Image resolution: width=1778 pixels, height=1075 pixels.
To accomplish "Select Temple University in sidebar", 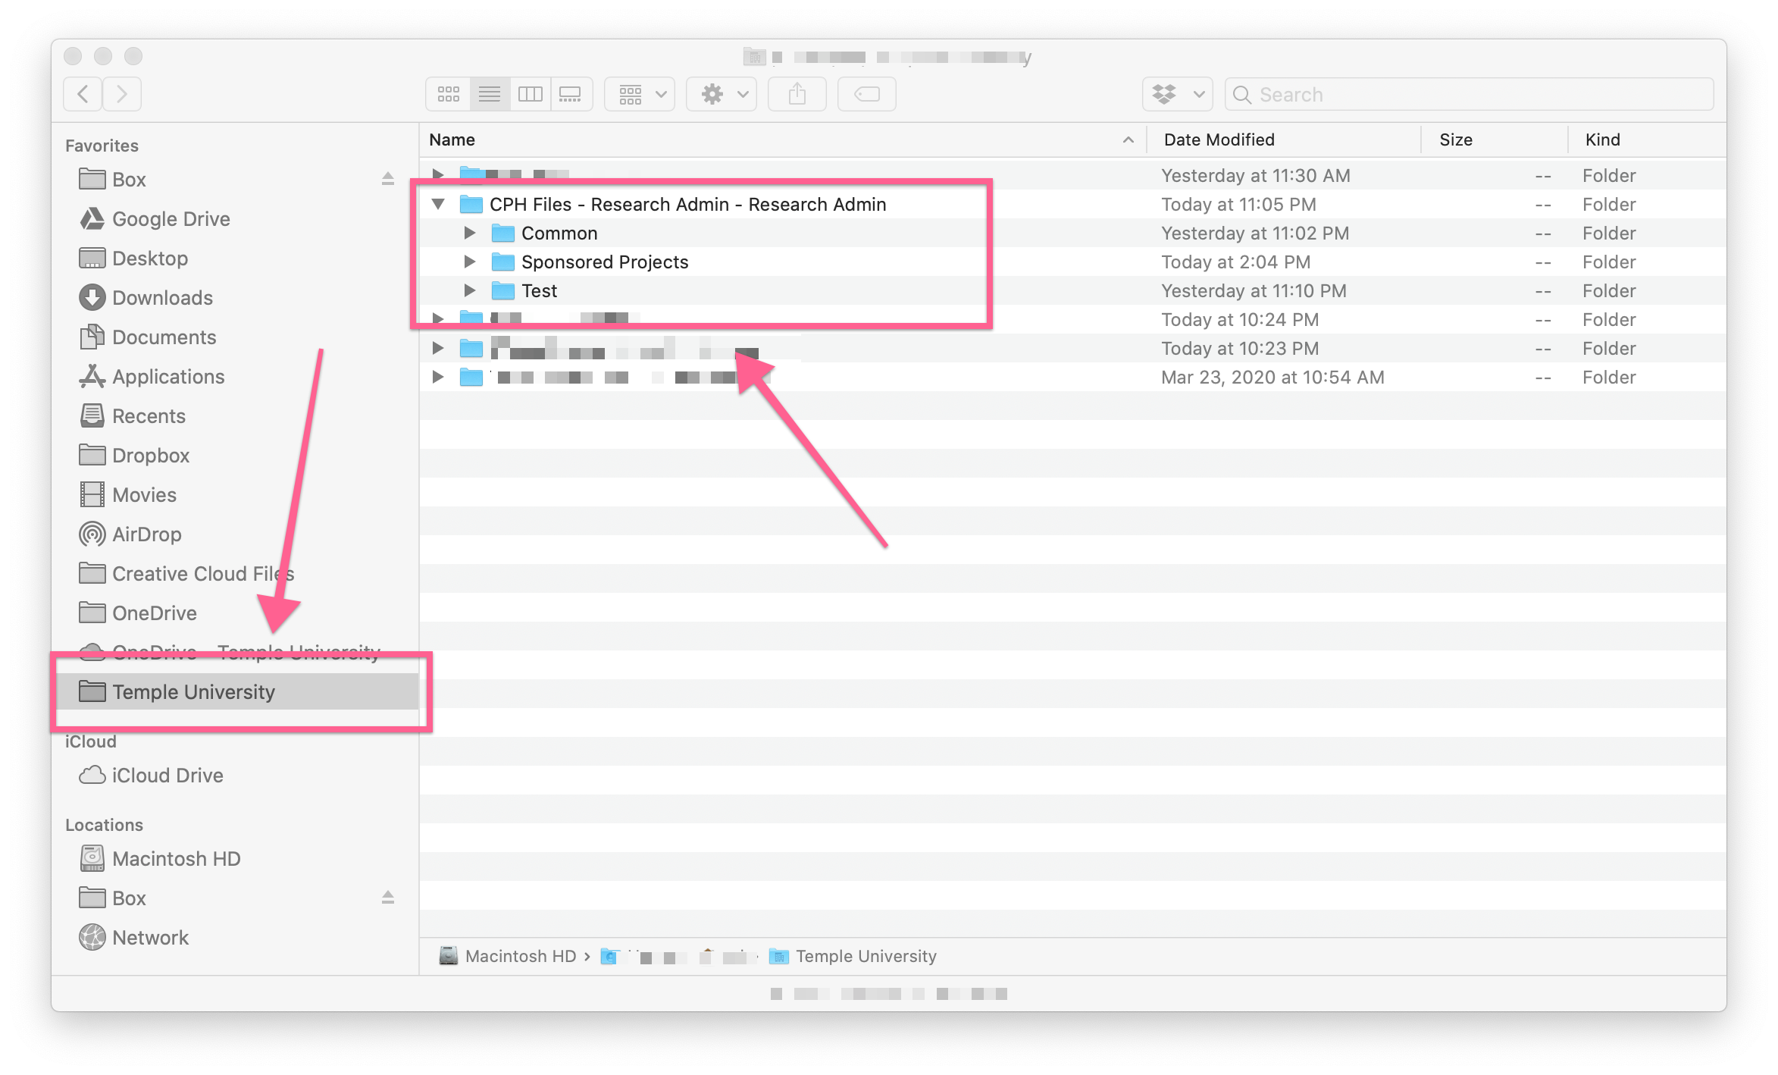I will (x=237, y=691).
